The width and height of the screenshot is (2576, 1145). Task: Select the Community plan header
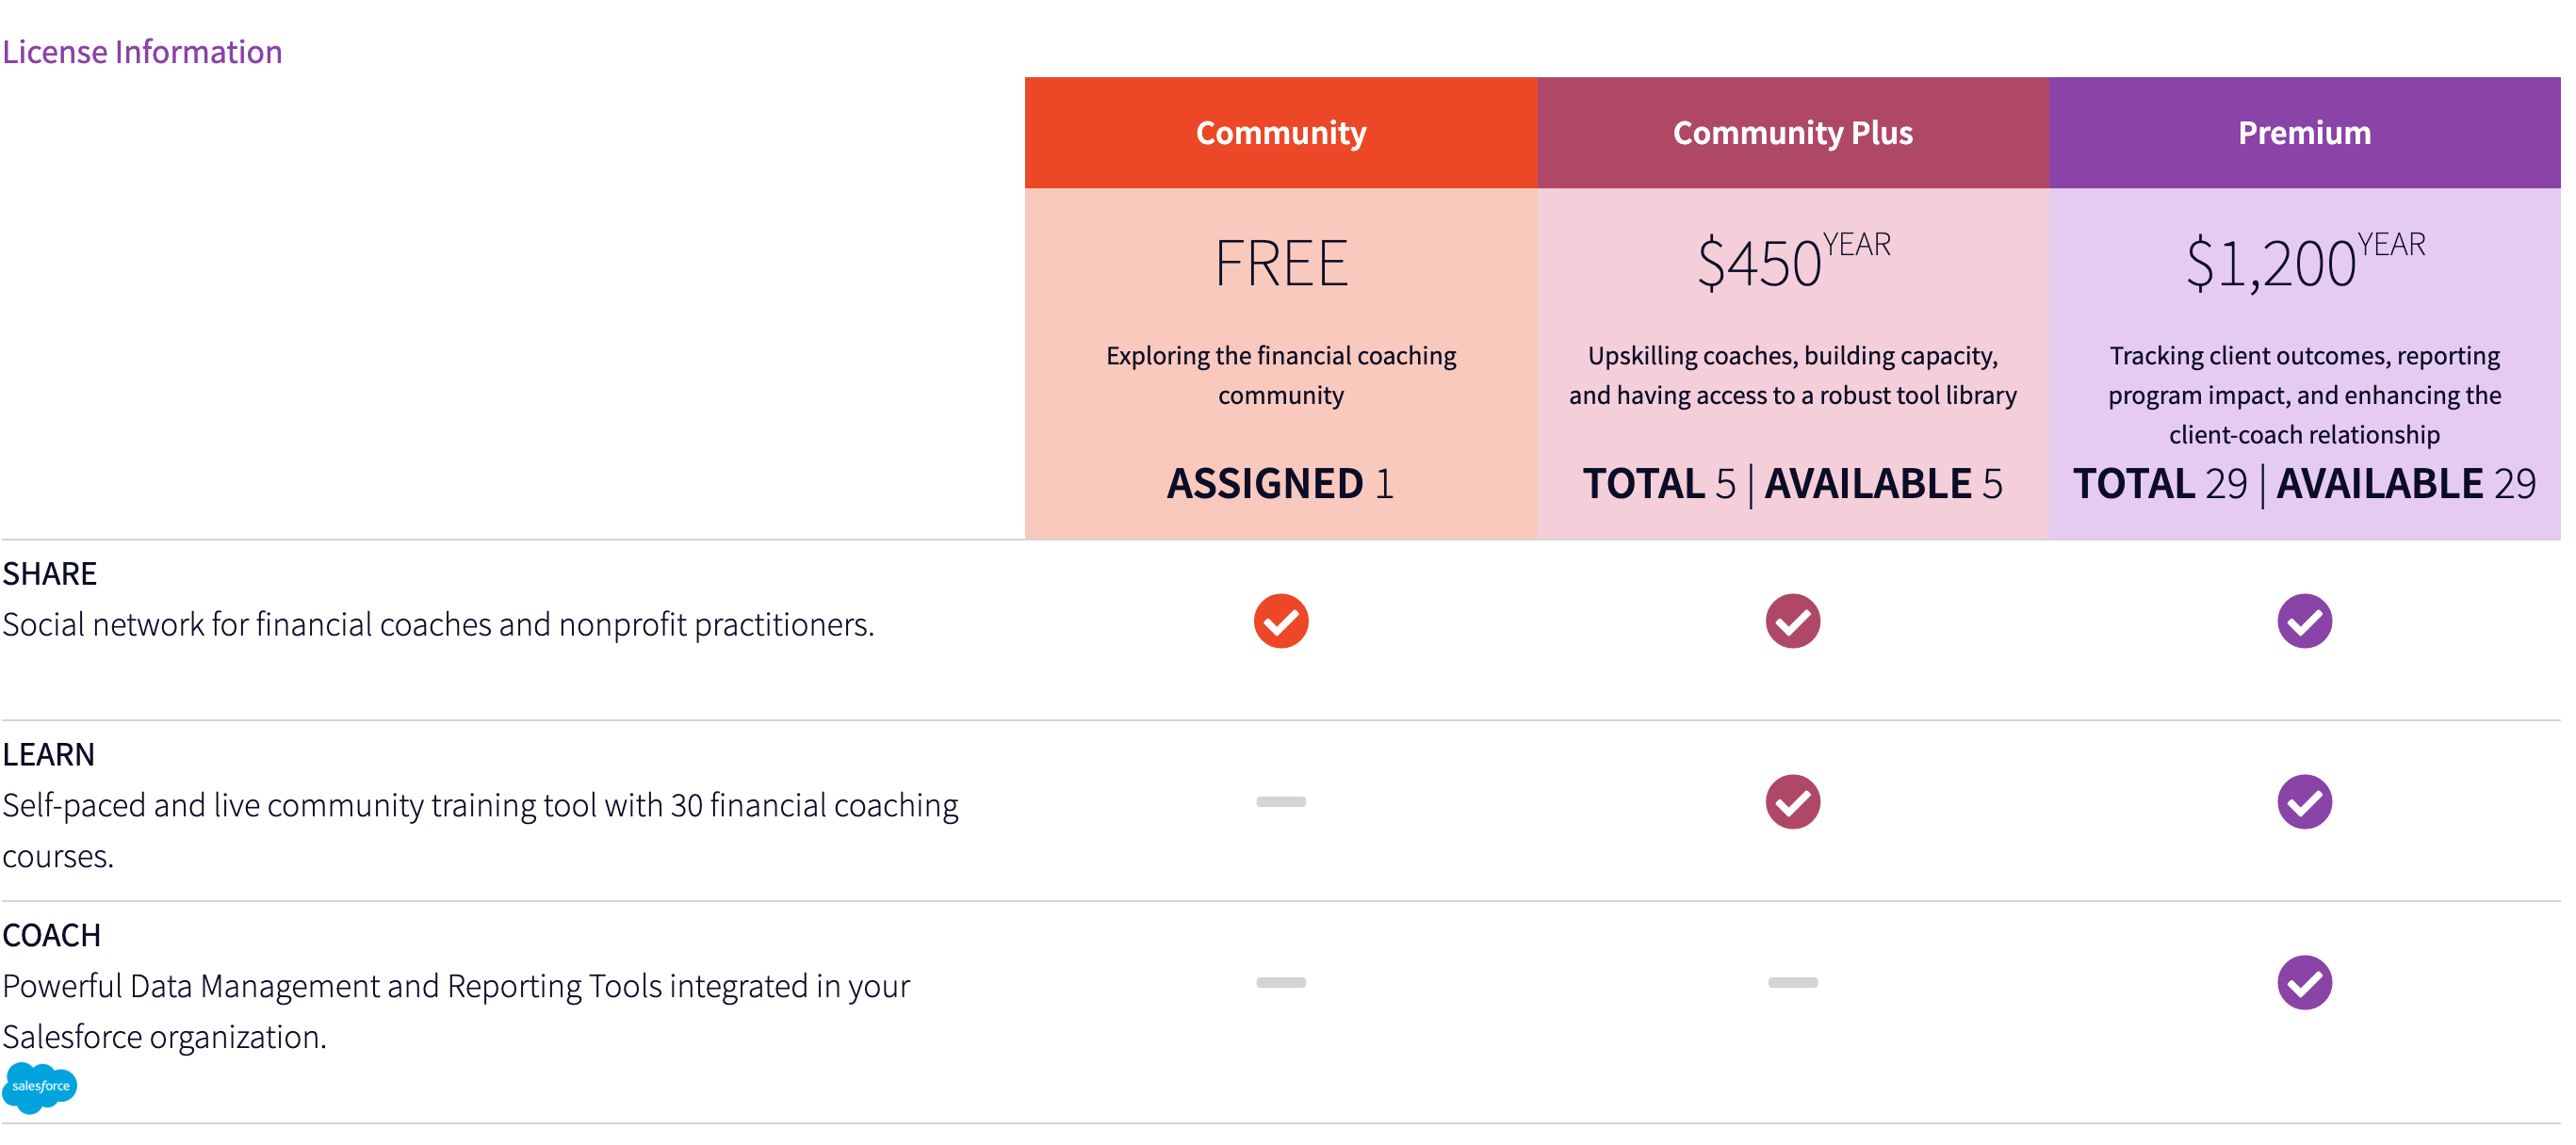1280,133
